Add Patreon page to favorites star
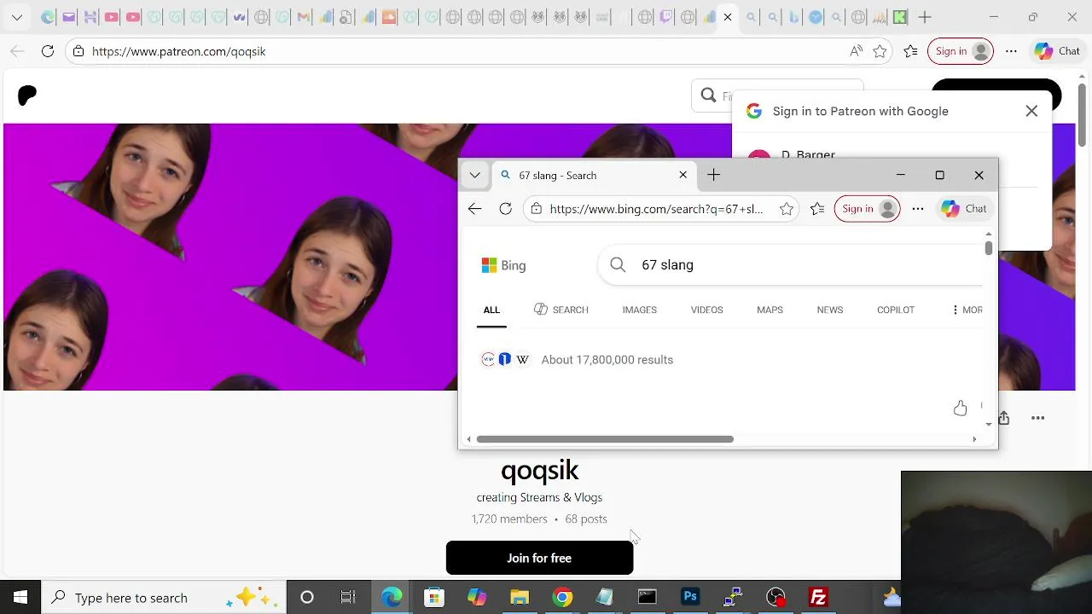The image size is (1092, 614). (x=880, y=51)
